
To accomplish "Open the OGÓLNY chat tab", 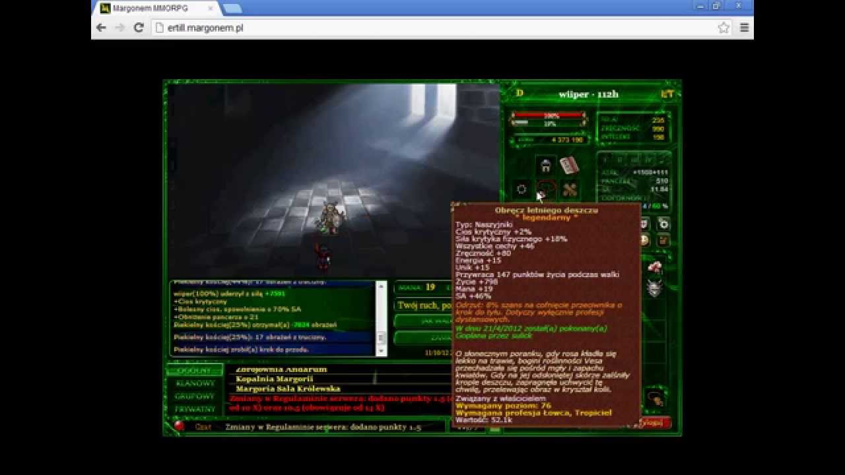I will click(x=194, y=370).
